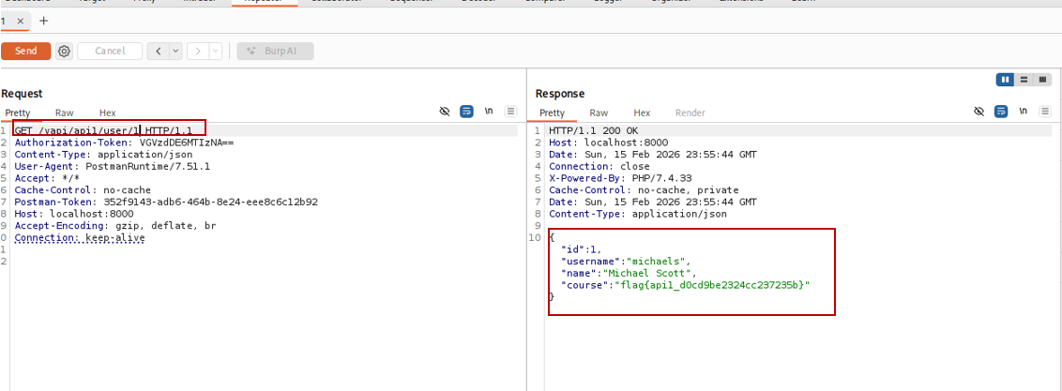
Task: Click the Authorization-Token header line
Action: tap(124, 143)
